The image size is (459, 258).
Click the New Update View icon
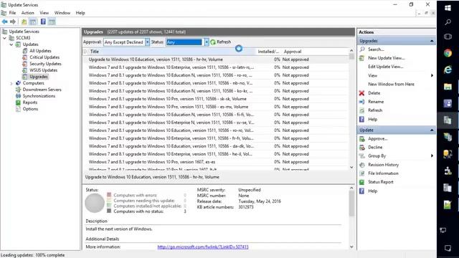tap(362, 58)
